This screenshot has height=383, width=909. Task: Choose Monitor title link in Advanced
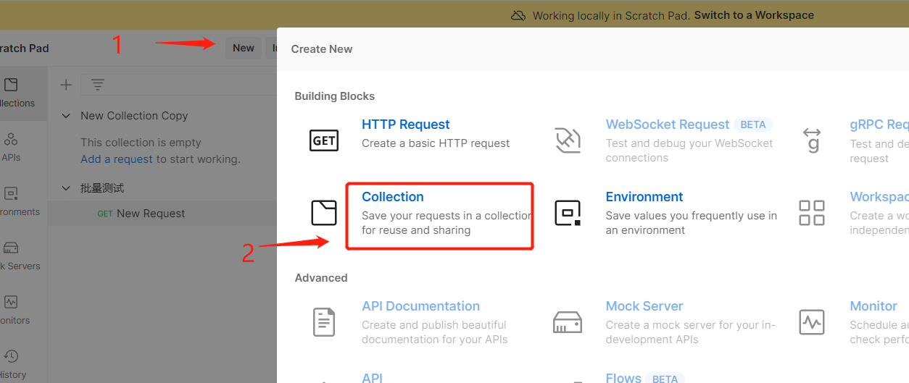(x=873, y=306)
